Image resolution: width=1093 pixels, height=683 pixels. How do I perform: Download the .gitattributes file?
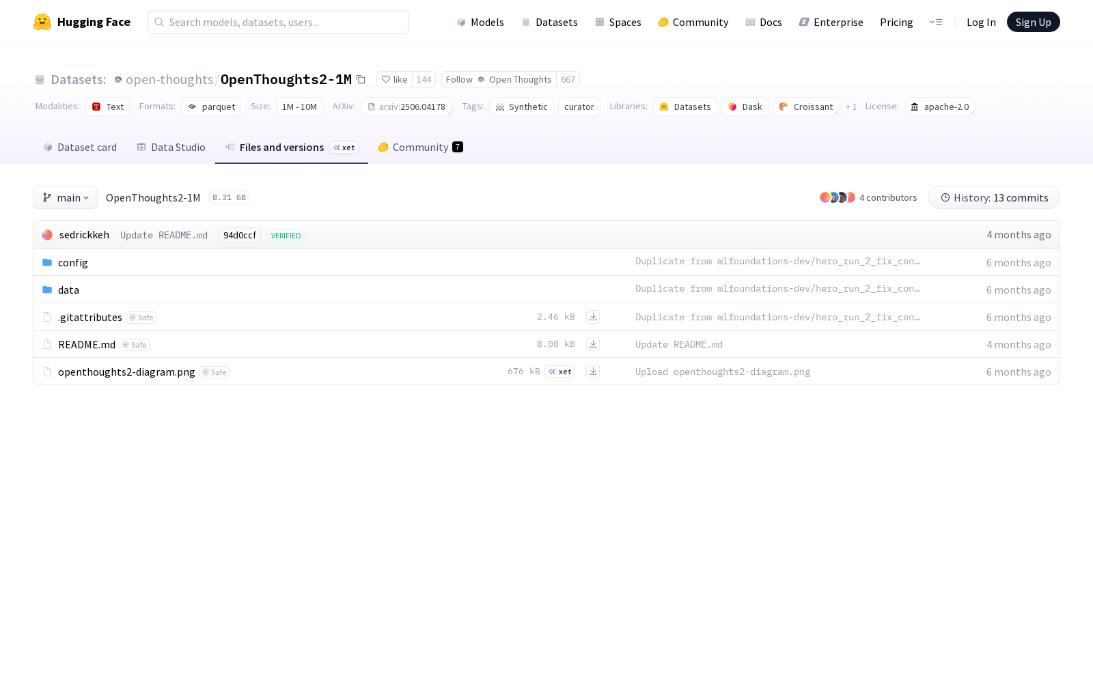click(x=593, y=317)
